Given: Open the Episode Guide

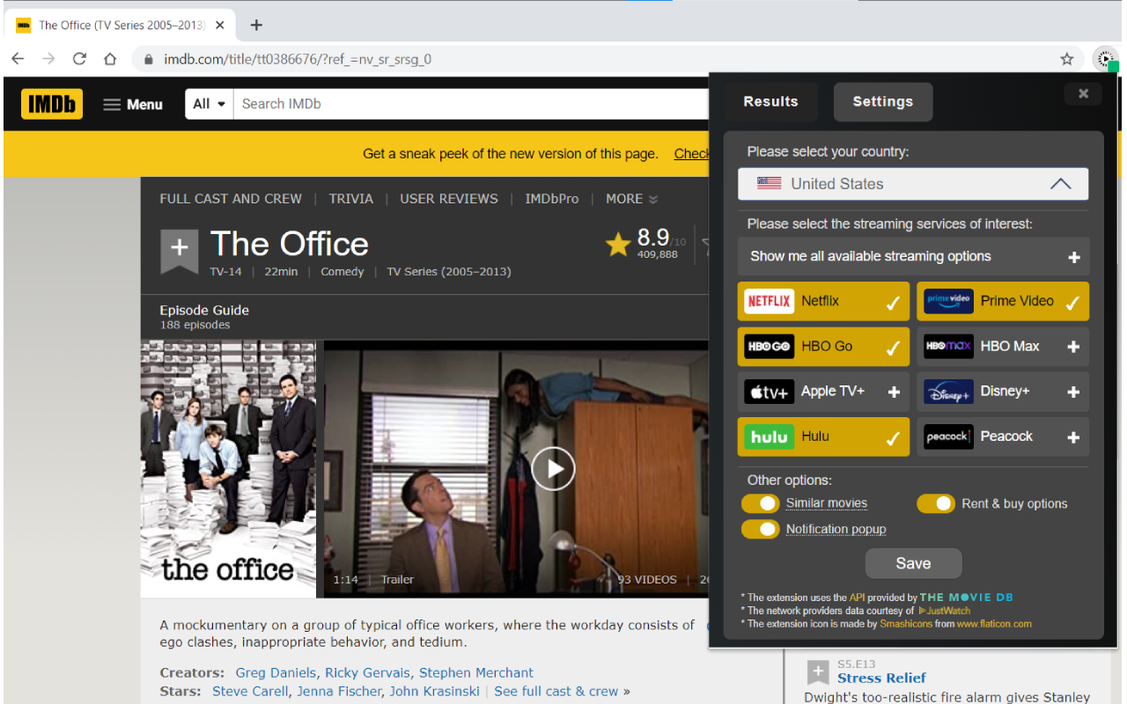Looking at the screenshot, I should [204, 310].
